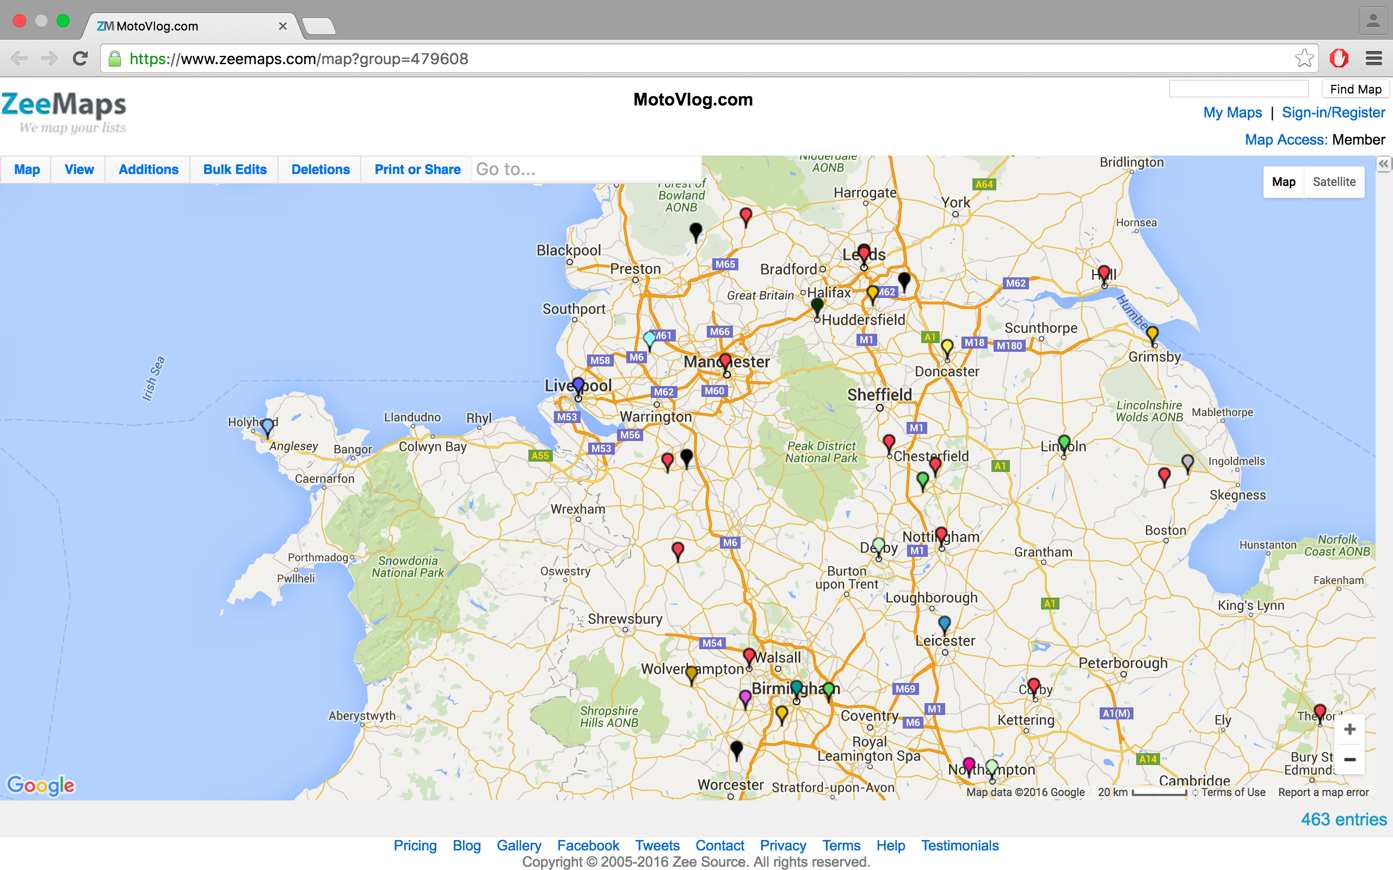Click the yellow marker near Doncaster

[x=947, y=348]
